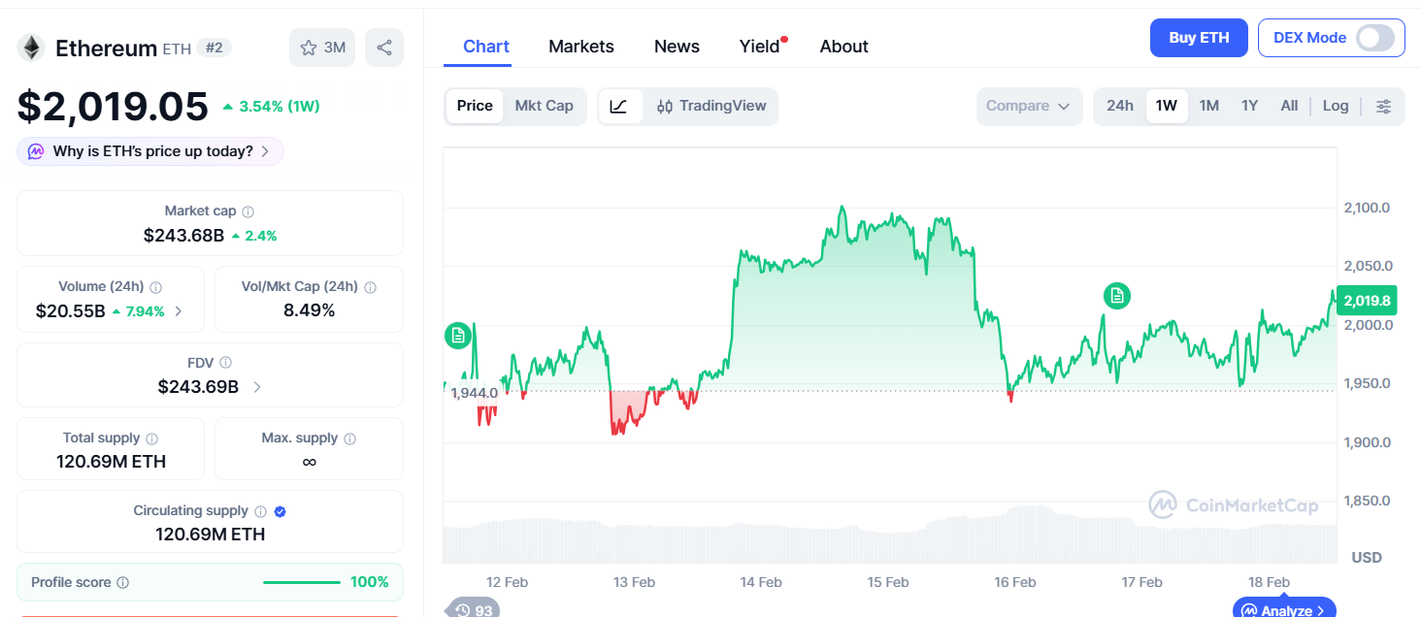Viewport: 1421px width, 617px height.
Task: Switch to TradingView candlestick chart
Action: pyautogui.click(x=711, y=106)
